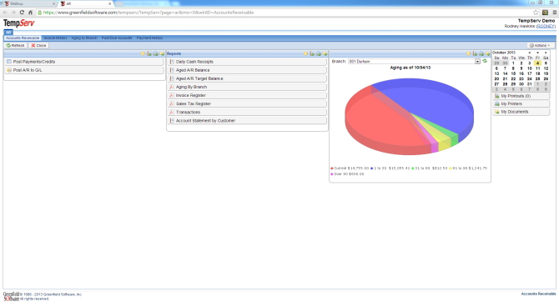This screenshot has height=302, width=559.
Task: Click folder icon in the Post Payments panel header
Action: coord(162,53)
